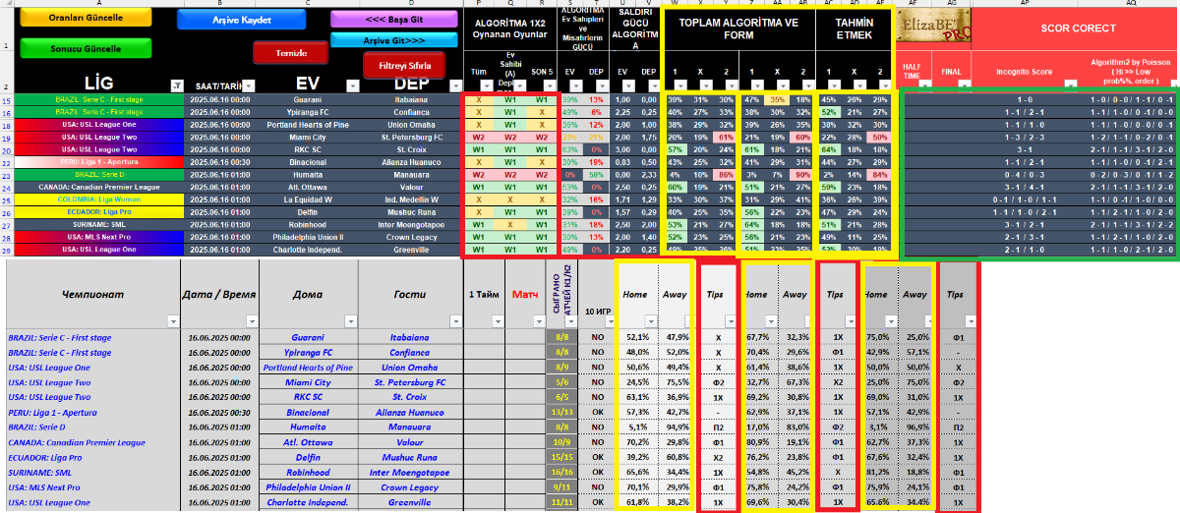This screenshot has height=513, width=1180.
Task: Select the SCOR CORECT header cell
Action: [x=1078, y=28]
